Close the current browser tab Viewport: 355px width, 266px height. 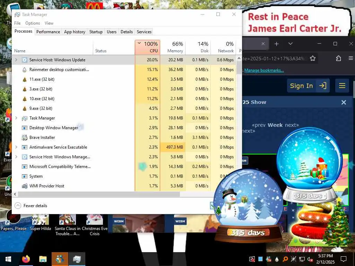pyautogui.click(x=263, y=44)
